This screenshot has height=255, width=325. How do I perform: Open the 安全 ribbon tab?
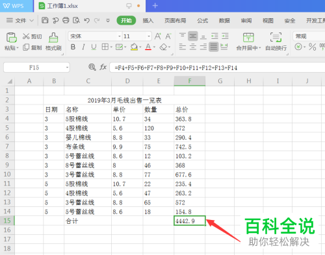pyautogui.click(x=290, y=21)
